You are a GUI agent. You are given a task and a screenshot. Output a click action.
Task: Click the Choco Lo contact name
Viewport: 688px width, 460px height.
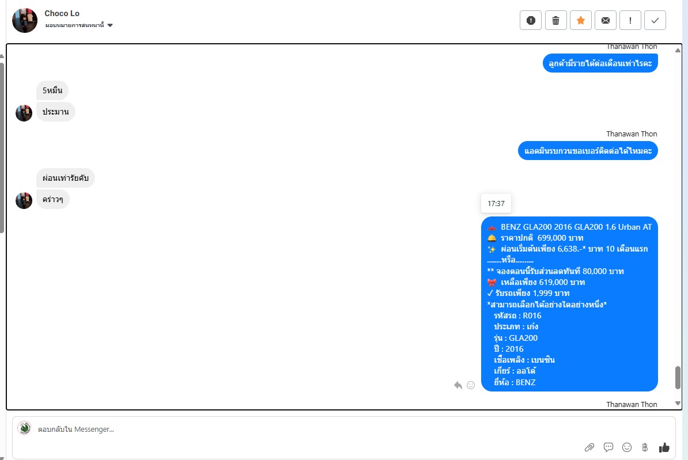pyautogui.click(x=62, y=14)
